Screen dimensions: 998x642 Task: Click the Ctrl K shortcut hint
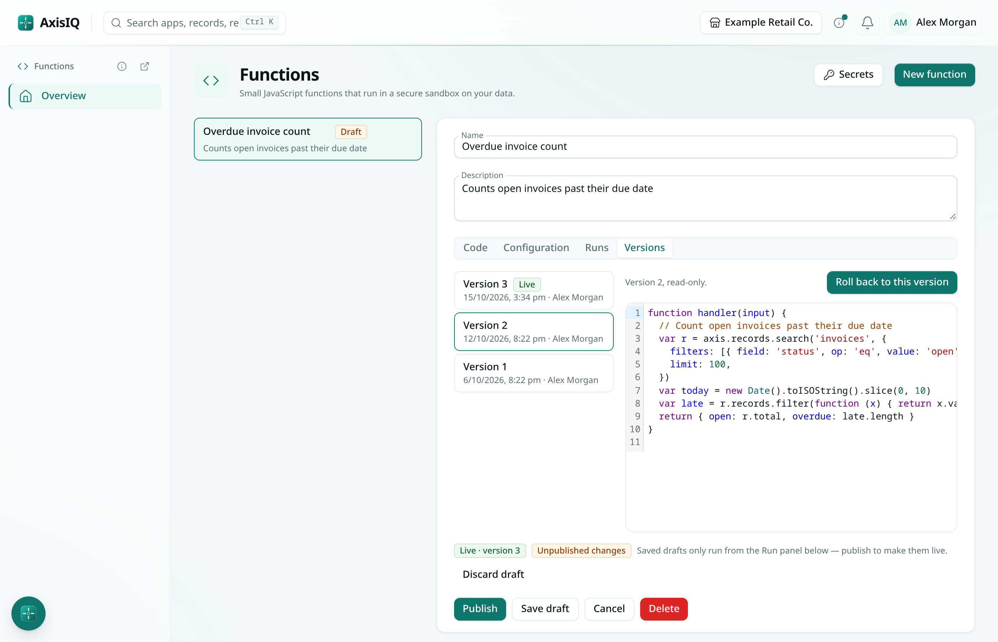tap(259, 22)
